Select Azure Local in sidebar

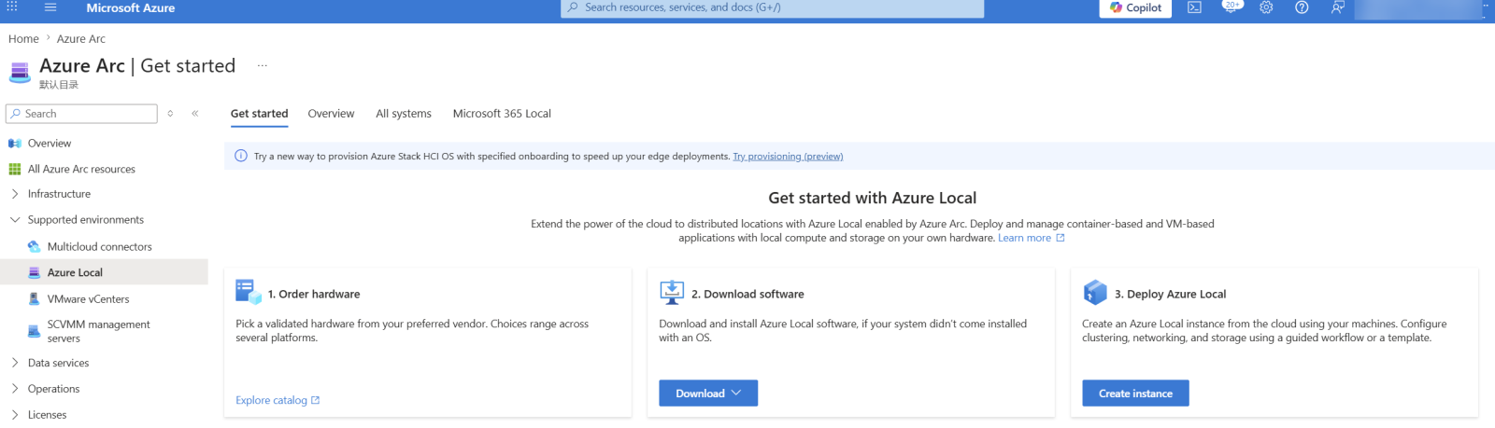click(104, 272)
